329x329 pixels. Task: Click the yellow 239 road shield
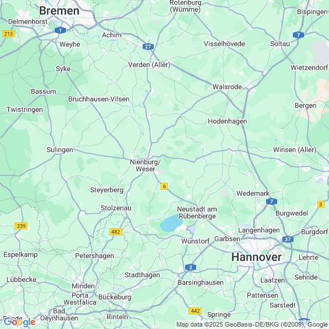(21, 226)
